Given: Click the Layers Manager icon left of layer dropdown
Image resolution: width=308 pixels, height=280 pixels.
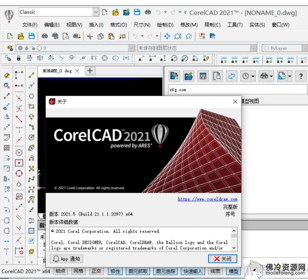Looking at the screenshot, I should point(10,48).
